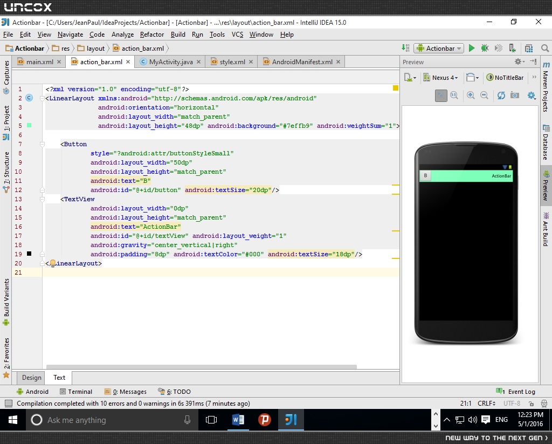Open Microsoft Word from taskbar
The width and height of the screenshot is (552, 444).
(238, 420)
